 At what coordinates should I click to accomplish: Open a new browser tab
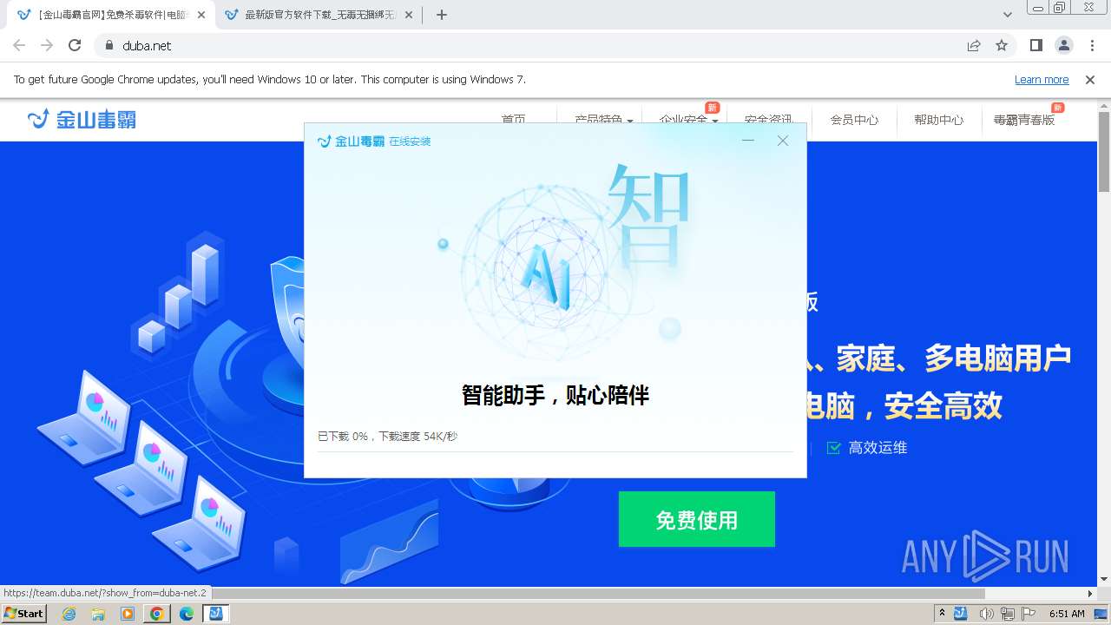[442, 15]
